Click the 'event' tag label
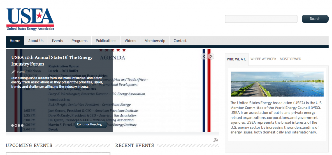This screenshot has height=155, width=332. tap(21, 72)
